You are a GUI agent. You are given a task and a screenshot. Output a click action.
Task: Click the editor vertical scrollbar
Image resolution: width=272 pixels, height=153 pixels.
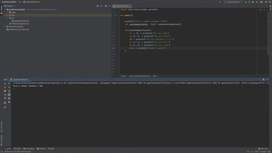click(x=268, y=33)
